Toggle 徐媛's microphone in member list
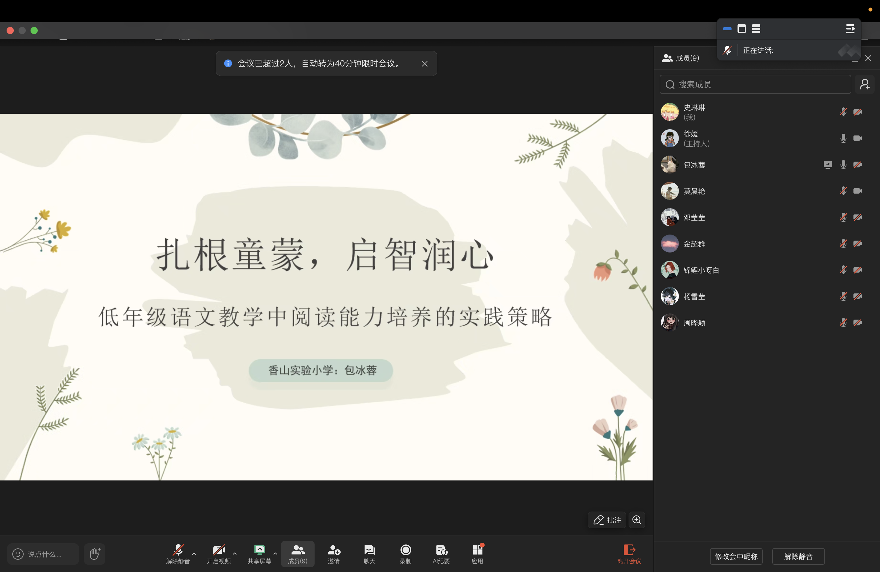 [843, 138]
